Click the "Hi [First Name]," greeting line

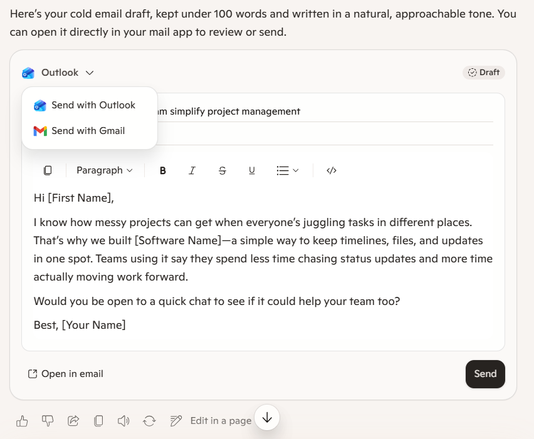click(73, 198)
